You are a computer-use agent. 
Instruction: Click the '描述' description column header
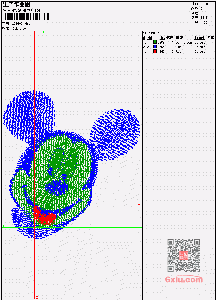point(179,38)
